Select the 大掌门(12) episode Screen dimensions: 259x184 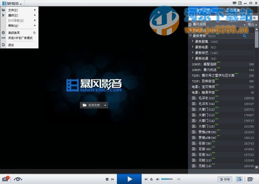point(221,109)
